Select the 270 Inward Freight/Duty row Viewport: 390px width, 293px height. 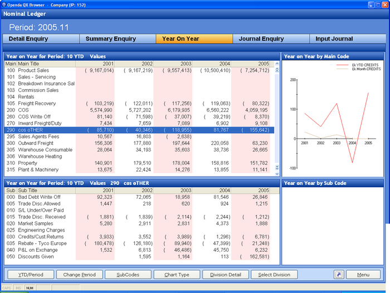coord(139,123)
